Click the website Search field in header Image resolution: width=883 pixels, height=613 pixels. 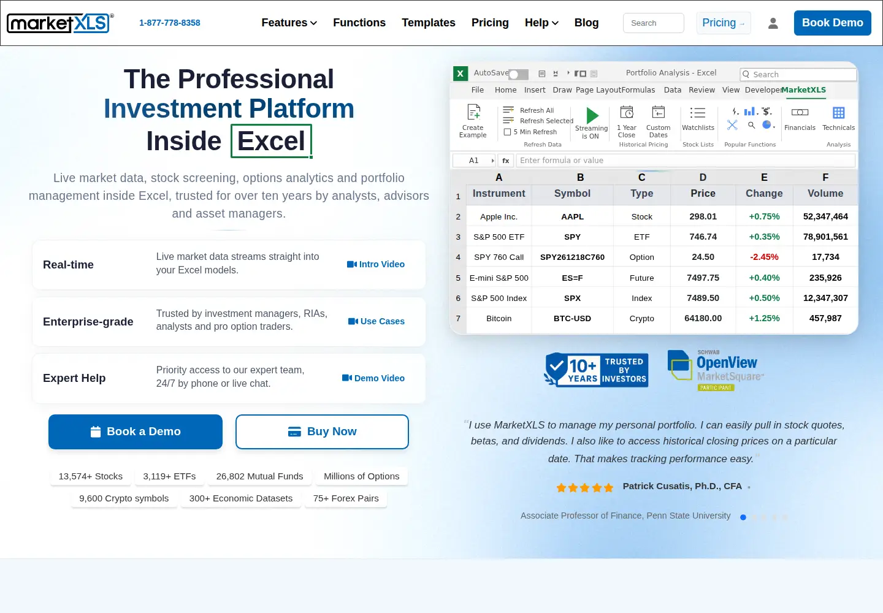tap(654, 23)
